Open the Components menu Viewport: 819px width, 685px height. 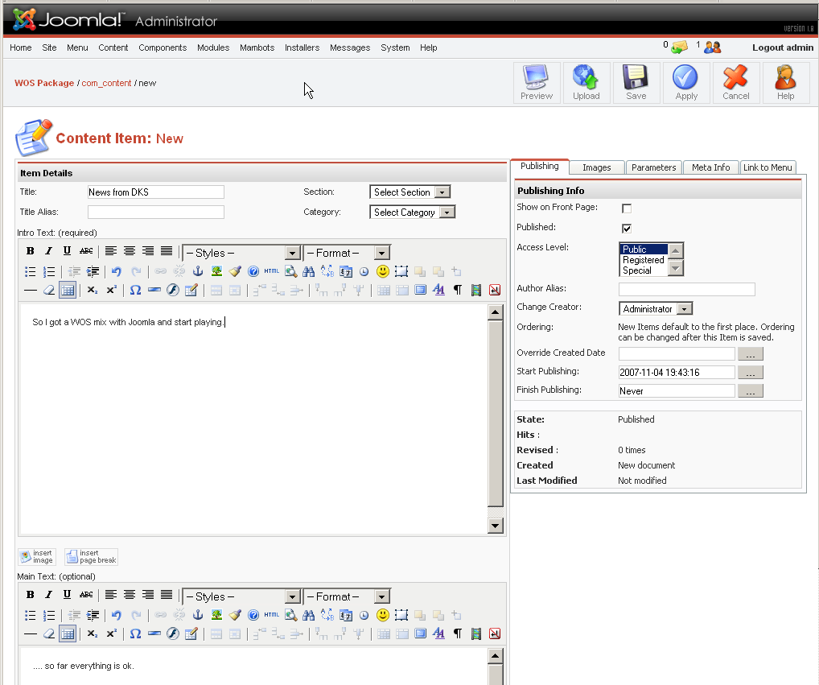click(x=163, y=47)
